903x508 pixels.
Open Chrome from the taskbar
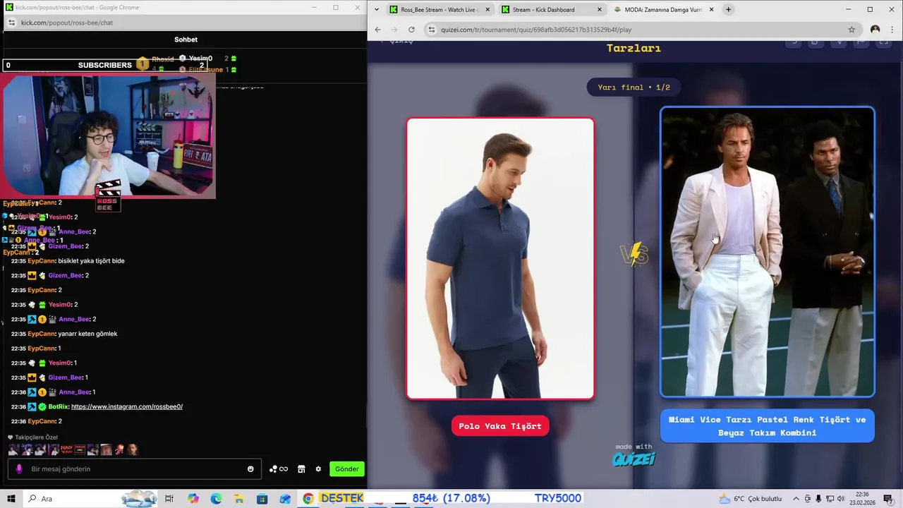pos(308,499)
